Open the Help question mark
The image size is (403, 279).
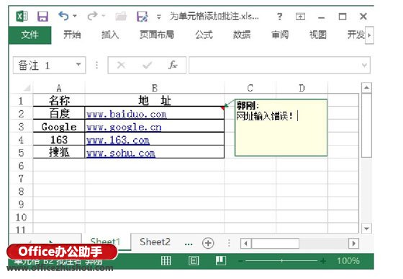click(279, 17)
